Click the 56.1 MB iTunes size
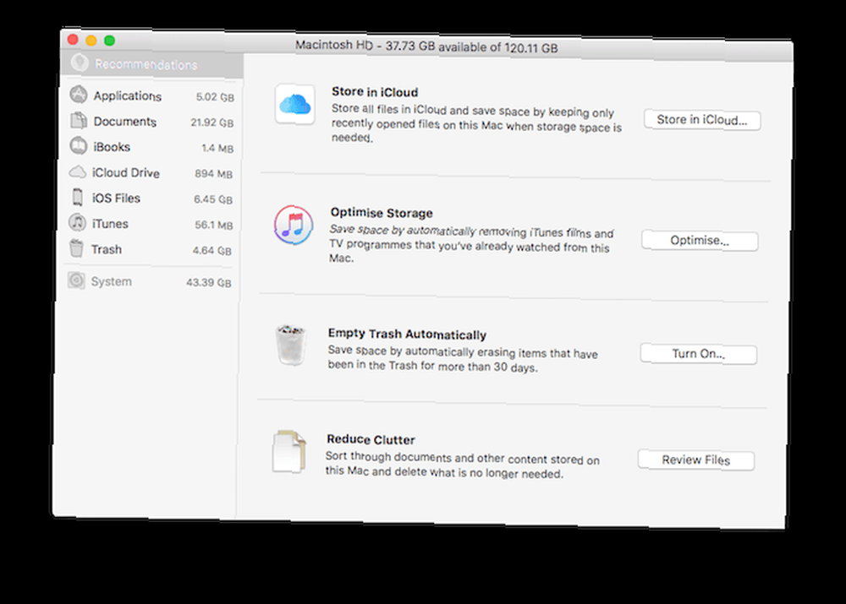The width and height of the screenshot is (846, 604). pos(214,226)
